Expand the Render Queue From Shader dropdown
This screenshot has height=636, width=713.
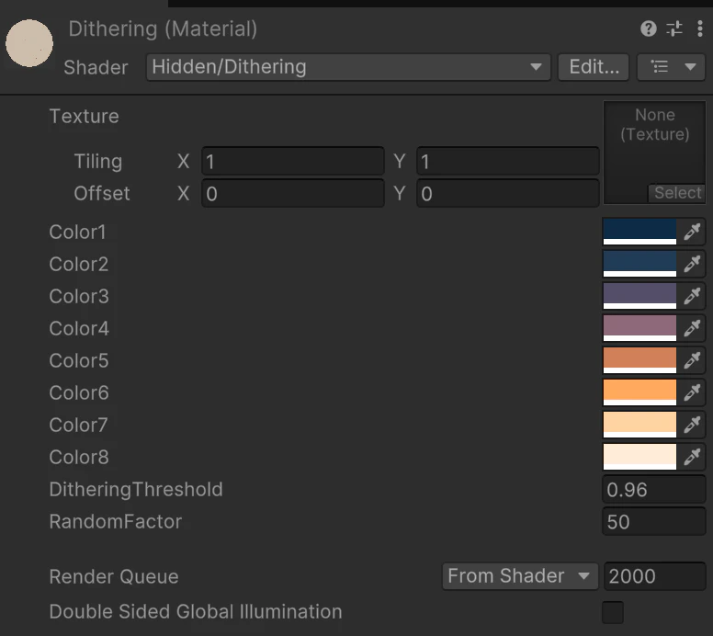click(x=519, y=576)
